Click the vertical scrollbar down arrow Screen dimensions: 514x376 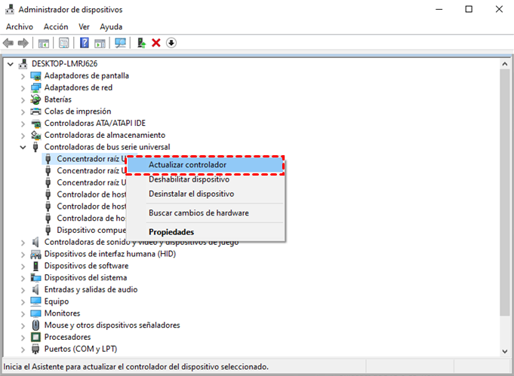click(x=506, y=350)
